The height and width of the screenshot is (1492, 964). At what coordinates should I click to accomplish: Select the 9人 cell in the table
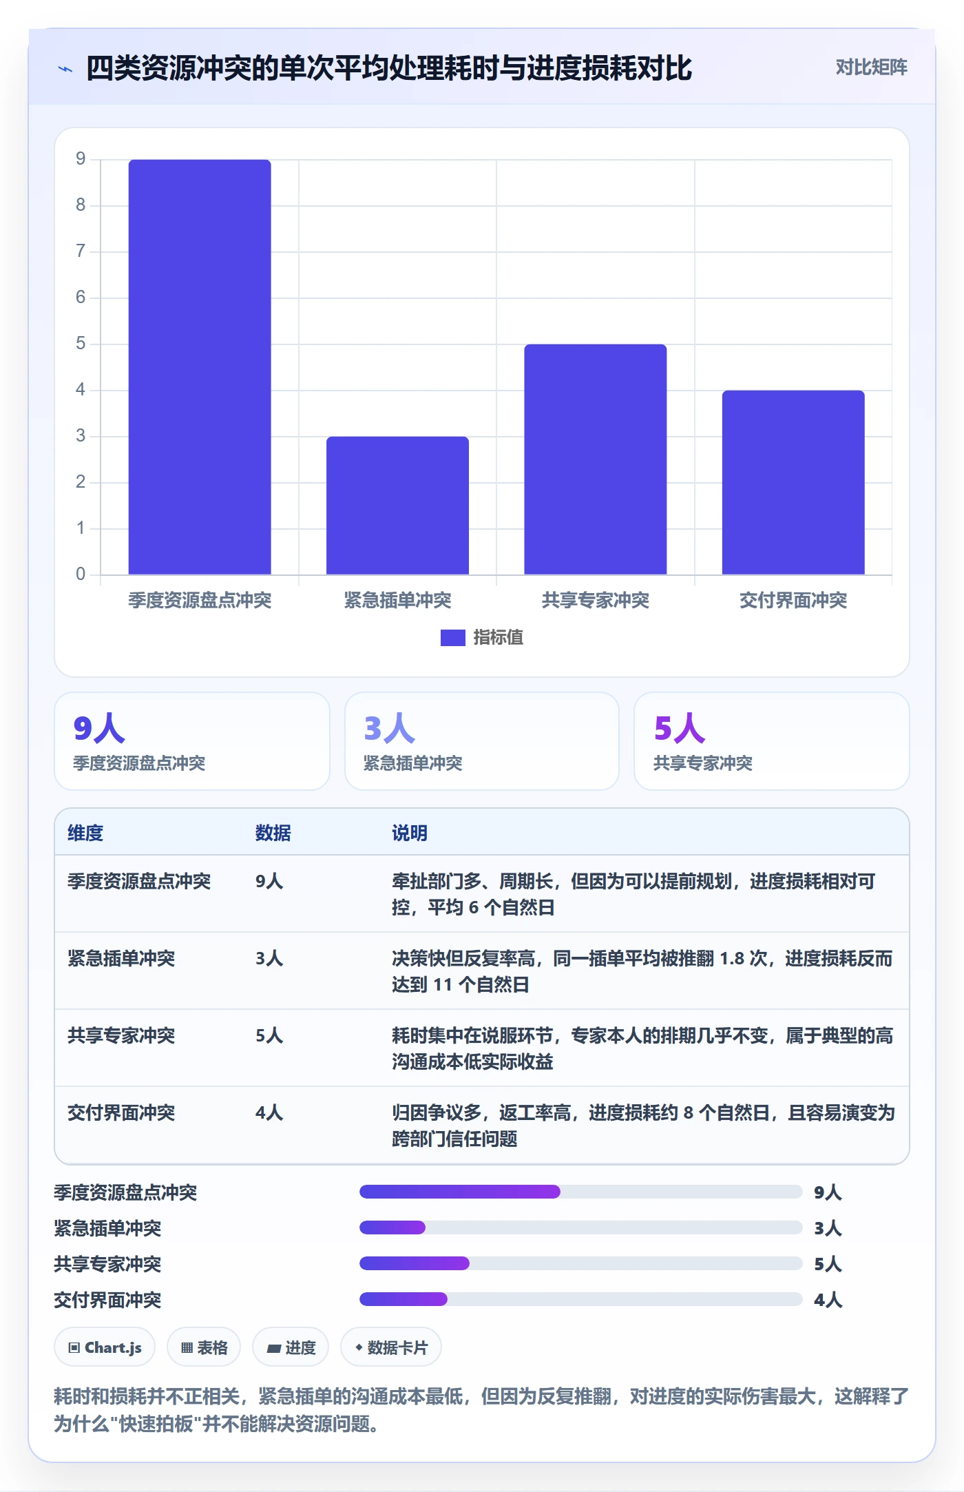[x=269, y=881]
